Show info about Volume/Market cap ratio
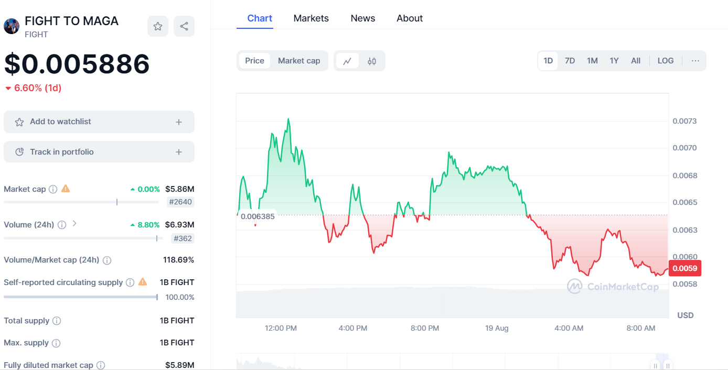 pos(107,260)
